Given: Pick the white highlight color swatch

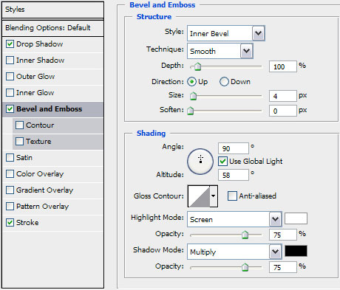Looking at the screenshot, I should [x=296, y=218].
